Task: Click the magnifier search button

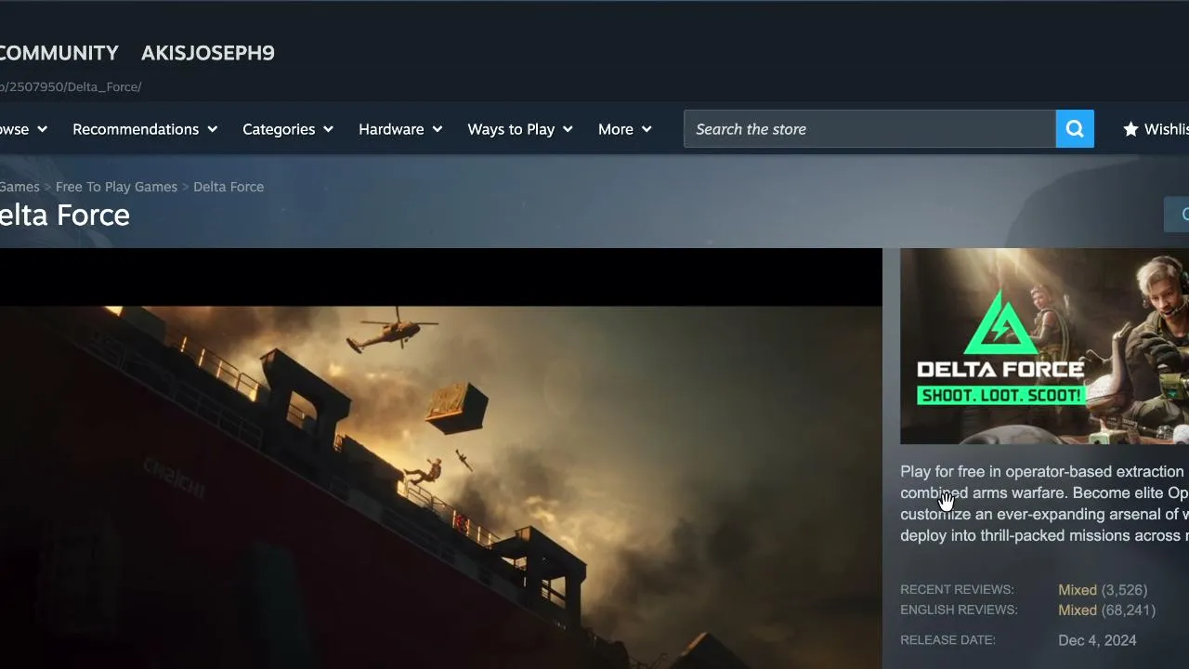Action: pyautogui.click(x=1075, y=129)
